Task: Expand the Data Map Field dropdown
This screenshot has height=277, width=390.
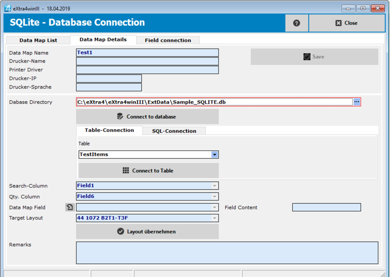Action: pos(214,207)
